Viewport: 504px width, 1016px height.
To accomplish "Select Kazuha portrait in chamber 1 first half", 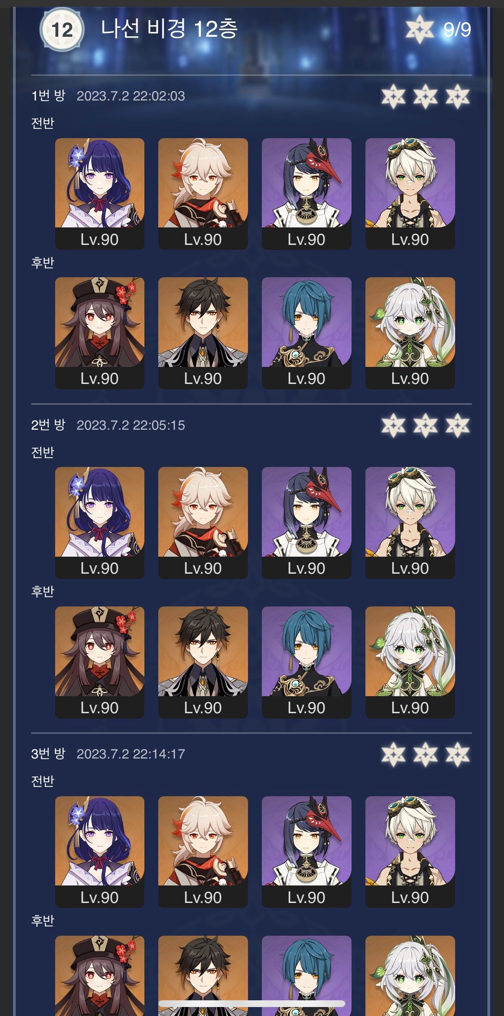I will point(203,194).
